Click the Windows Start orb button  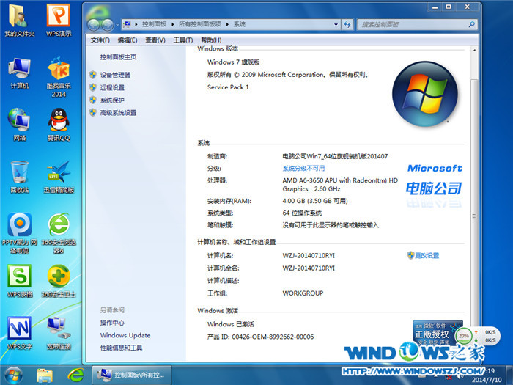pyautogui.click(x=13, y=375)
